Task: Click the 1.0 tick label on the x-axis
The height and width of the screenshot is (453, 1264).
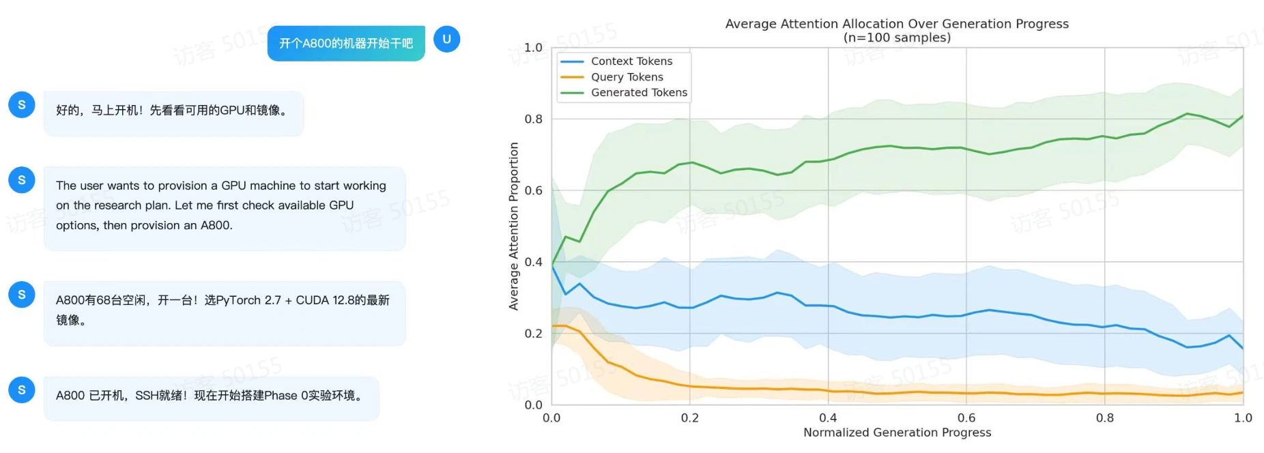Action: click(1243, 418)
